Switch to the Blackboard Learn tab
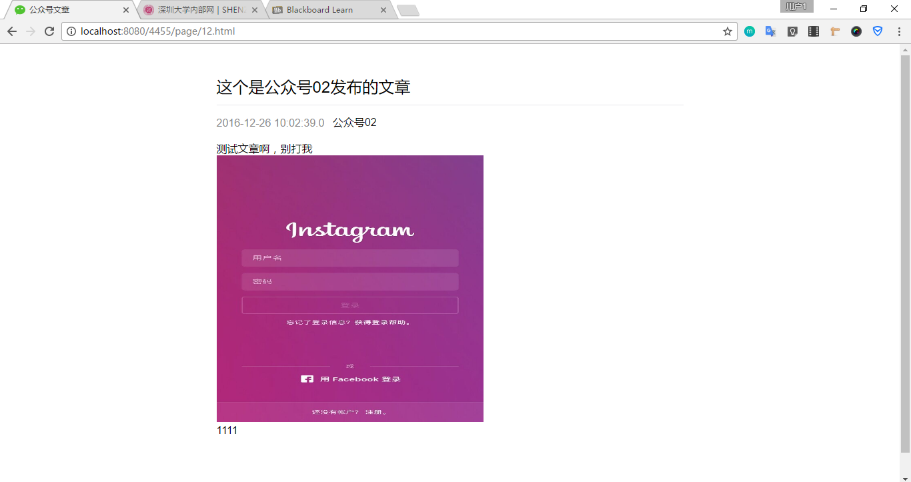Viewport: 911px width, 482px height. [328, 10]
